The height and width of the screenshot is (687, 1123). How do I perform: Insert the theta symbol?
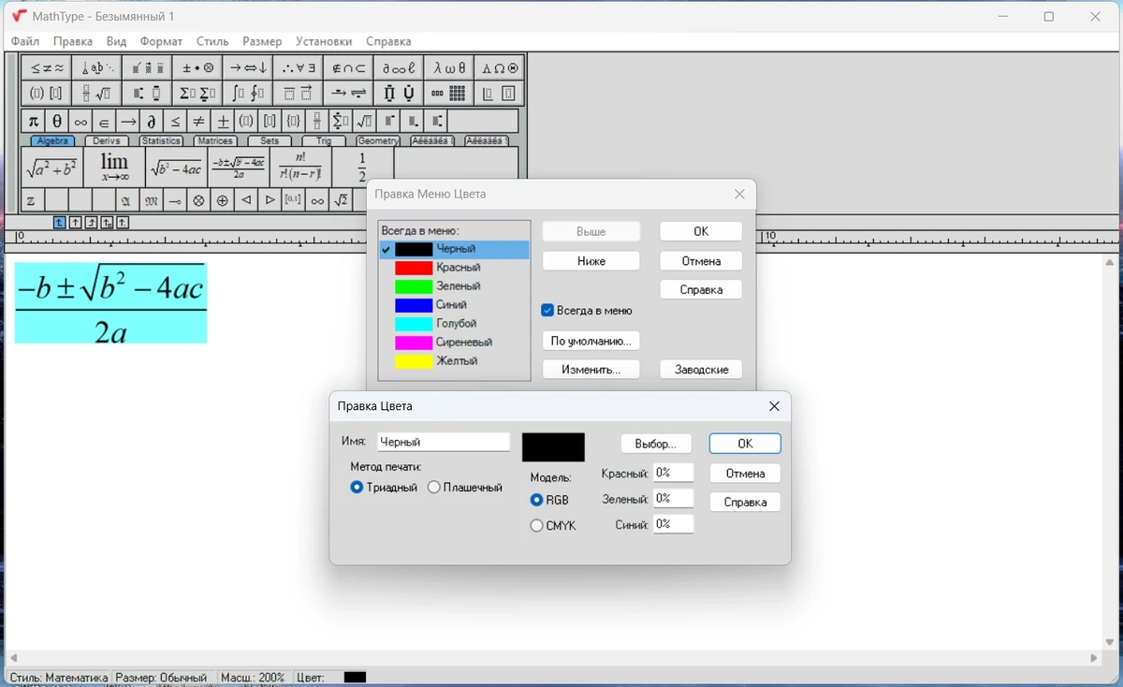[56, 122]
